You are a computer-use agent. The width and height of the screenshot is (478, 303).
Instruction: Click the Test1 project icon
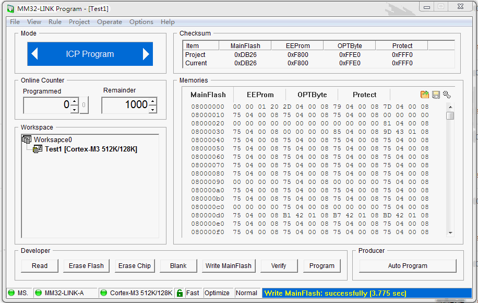pos(38,149)
